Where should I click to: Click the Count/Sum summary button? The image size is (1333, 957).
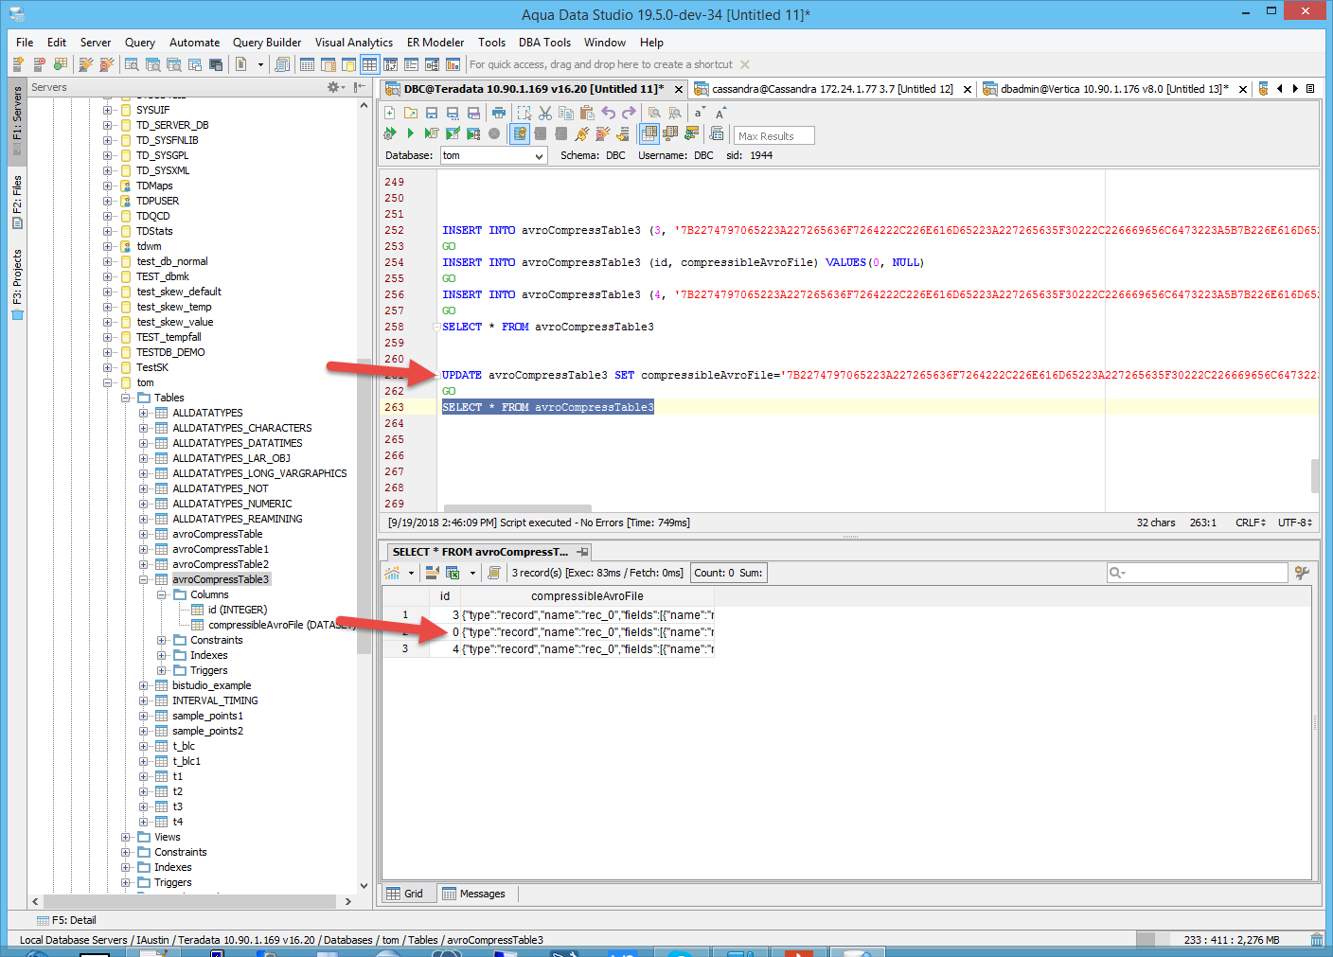728,573
